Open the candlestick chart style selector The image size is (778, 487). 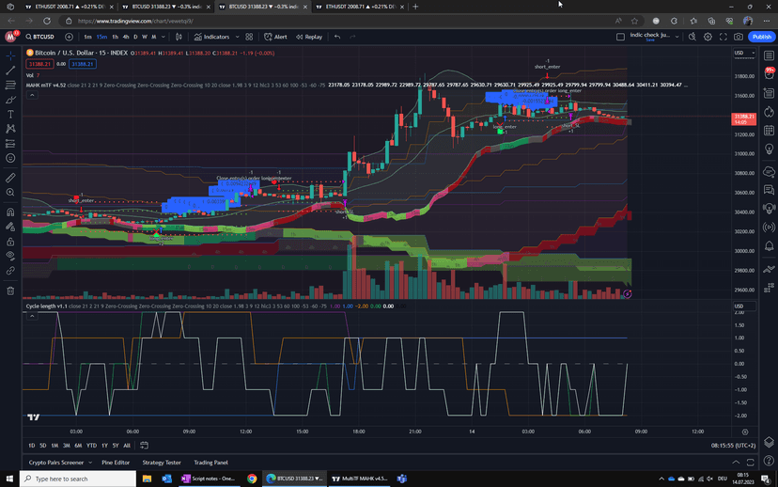pos(179,37)
